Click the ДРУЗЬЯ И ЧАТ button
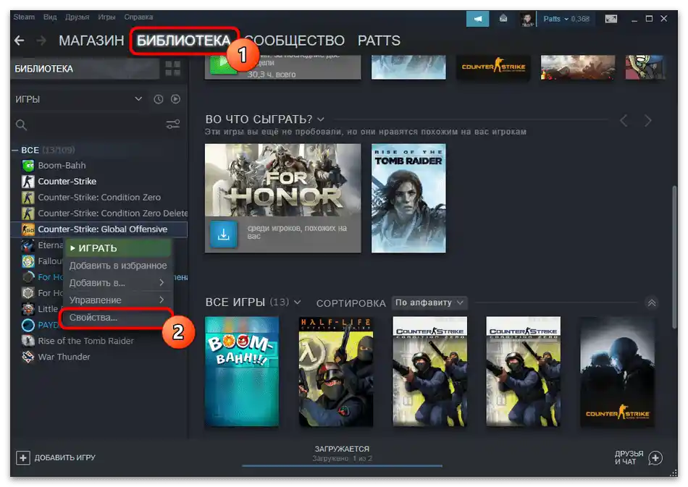The image size is (688, 487). 639,458
